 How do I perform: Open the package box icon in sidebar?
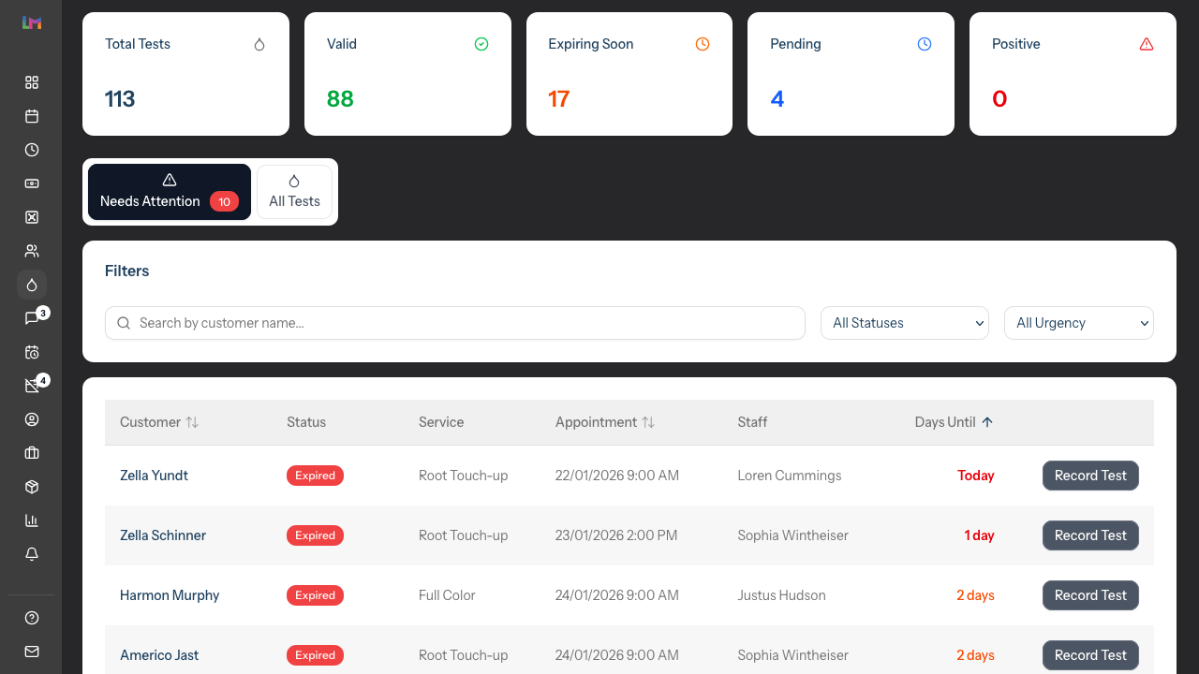[x=32, y=487]
